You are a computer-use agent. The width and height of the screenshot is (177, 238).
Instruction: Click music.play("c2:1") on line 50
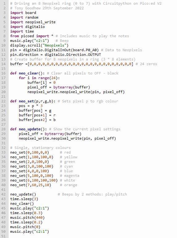point(30,231)
